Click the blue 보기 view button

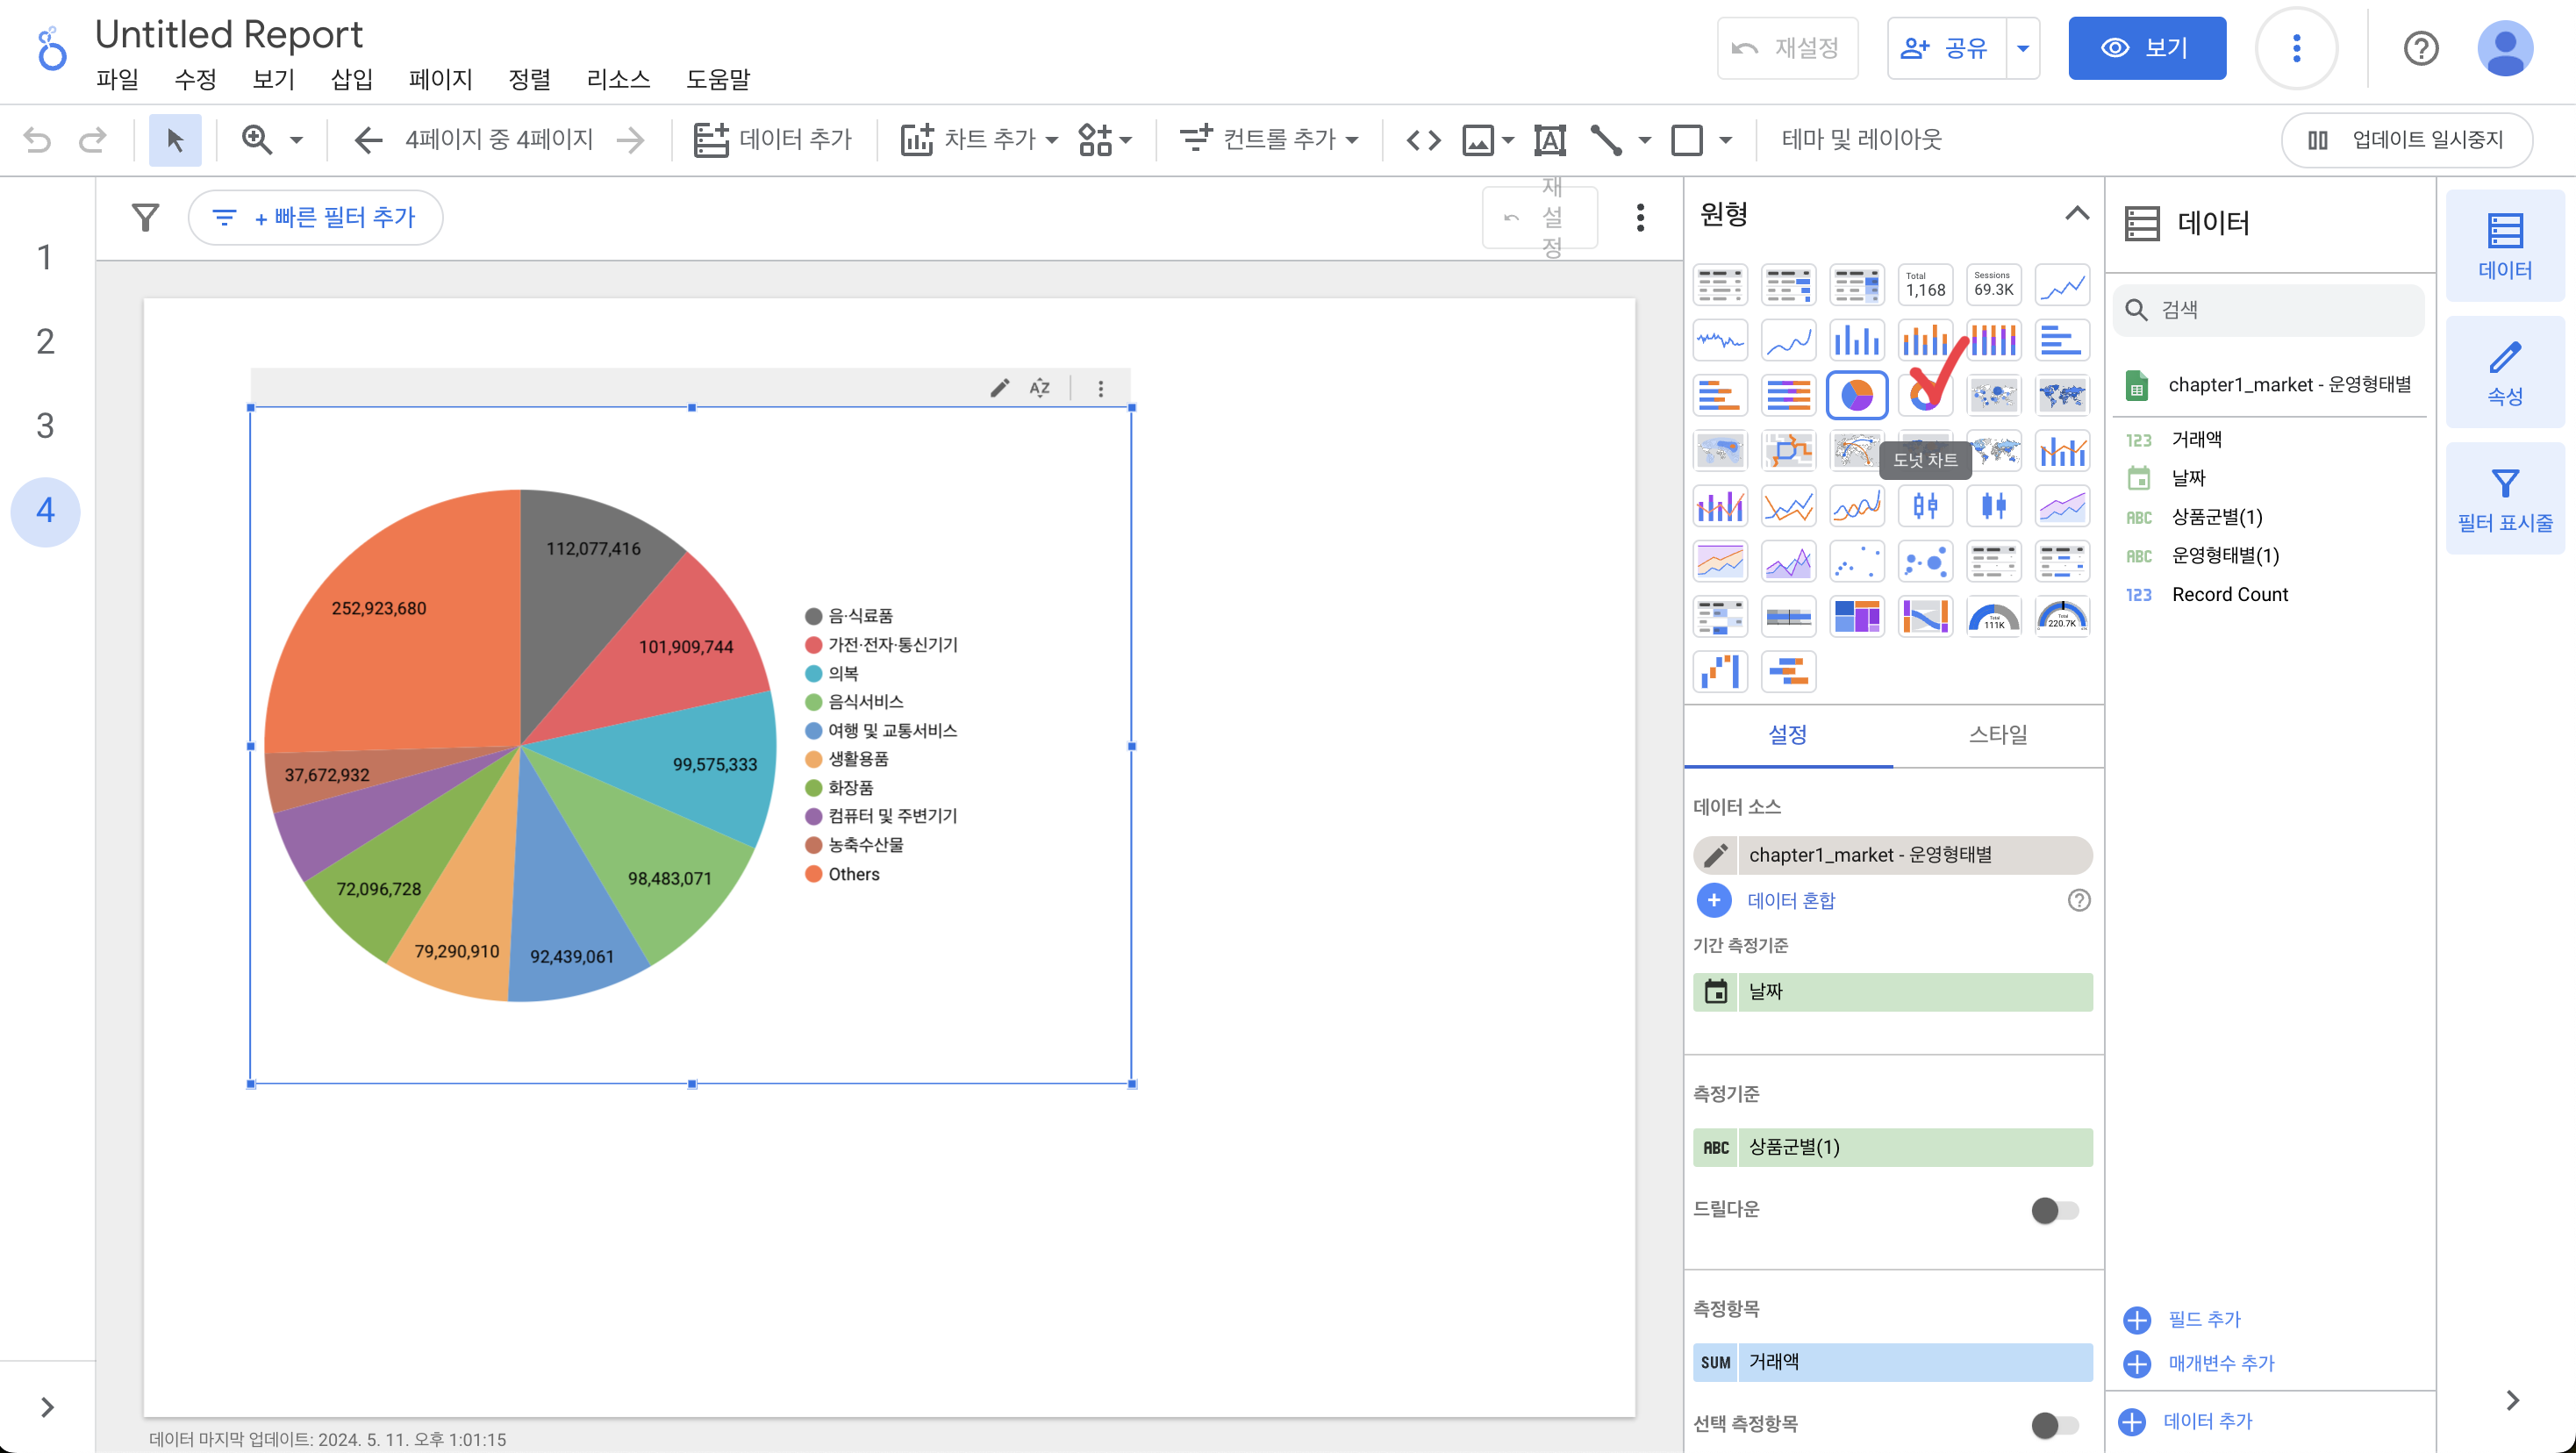(2146, 48)
